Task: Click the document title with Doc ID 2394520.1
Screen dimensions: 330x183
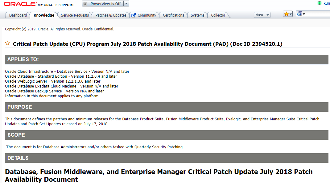Action: 147,44
